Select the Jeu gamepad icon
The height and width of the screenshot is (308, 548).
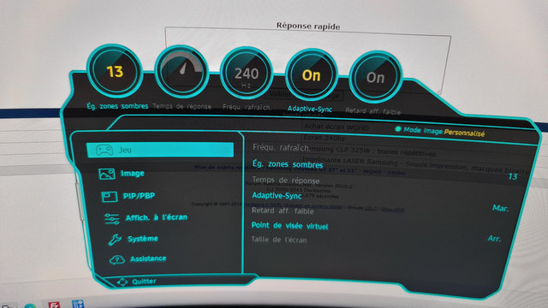pos(104,150)
